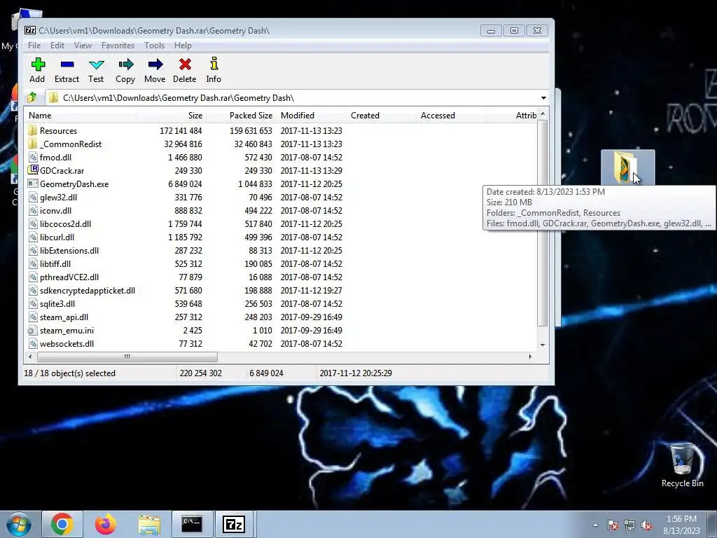717x538 pixels.
Task: Select the extracted folder on the desktop
Action: (x=627, y=167)
